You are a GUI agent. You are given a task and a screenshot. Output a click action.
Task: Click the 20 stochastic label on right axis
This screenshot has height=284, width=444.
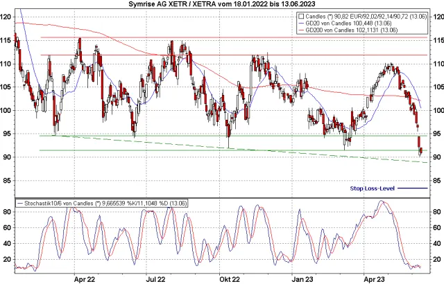[436, 259]
